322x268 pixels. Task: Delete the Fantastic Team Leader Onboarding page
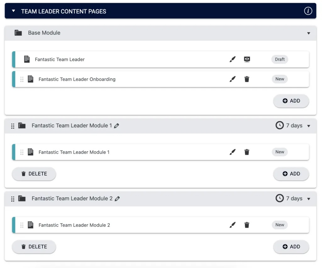point(247,79)
